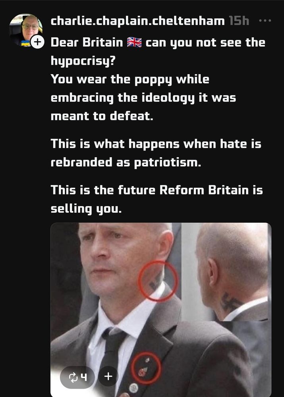Open the three-dot more options menu
The image size is (284, 397).
point(265,21)
